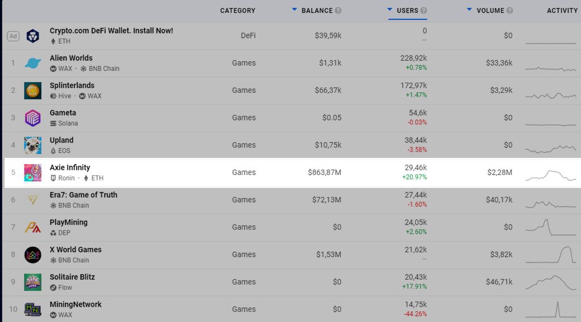The image size is (581, 322).
Task: Sort by Balance using the arrow
Action: pos(294,10)
